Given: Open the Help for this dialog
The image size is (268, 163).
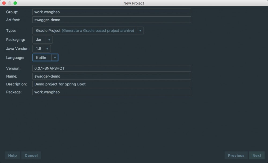Looking at the screenshot, I should tap(12, 155).
